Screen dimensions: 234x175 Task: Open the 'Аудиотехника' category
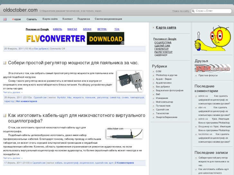(x=164, y=83)
